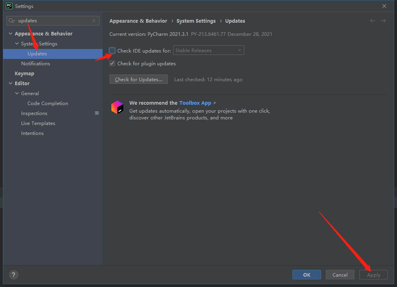
Task: Click the Inspections project-level indicator icon
Action: pos(97,113)
